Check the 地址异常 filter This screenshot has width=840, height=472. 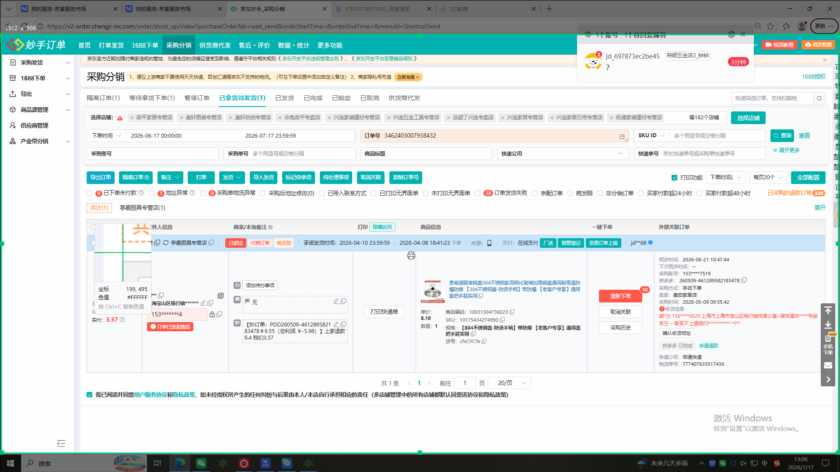click(152, 193)
